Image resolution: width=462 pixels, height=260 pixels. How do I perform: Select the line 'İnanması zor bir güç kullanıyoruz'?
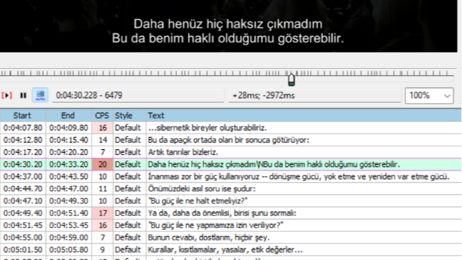[231, 177]
